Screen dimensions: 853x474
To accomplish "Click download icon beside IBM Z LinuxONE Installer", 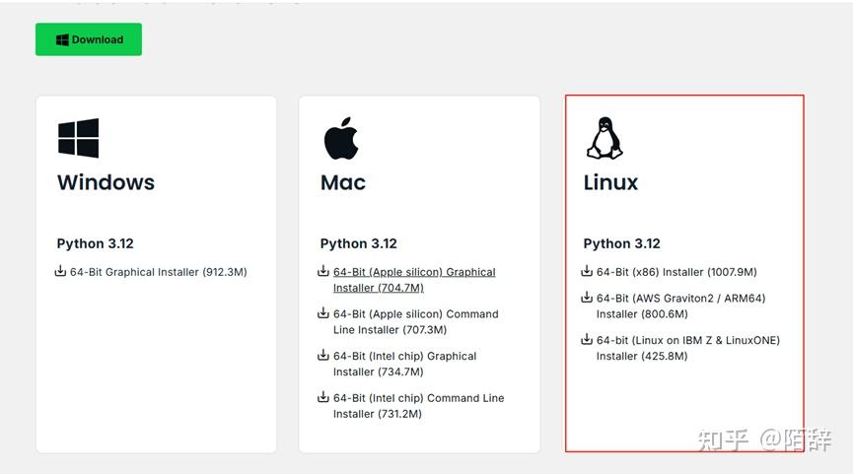I will click(x=587, y=340).
